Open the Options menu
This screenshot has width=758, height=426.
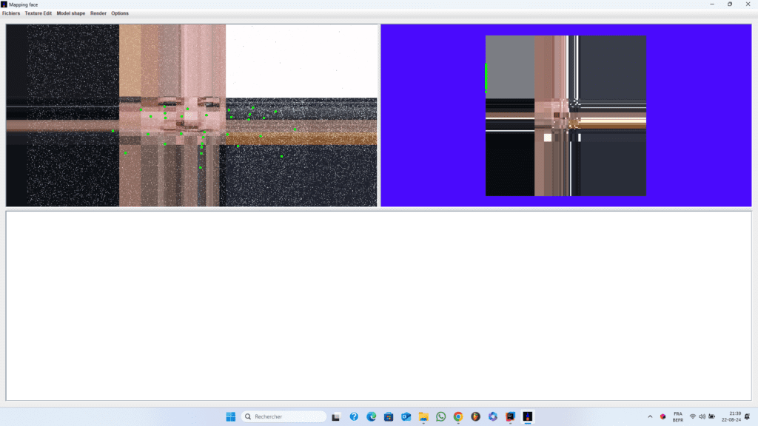120,13
